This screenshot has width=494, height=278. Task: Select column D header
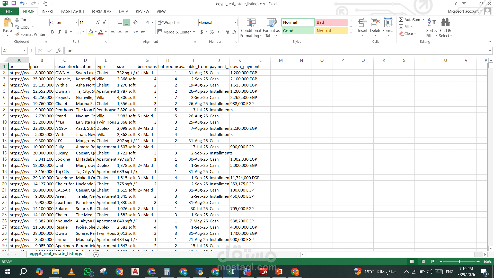tap(85, 60)
